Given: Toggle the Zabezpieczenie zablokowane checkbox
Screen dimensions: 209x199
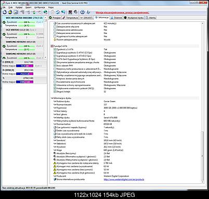Looking at the screenshot, I should point(55,30).
